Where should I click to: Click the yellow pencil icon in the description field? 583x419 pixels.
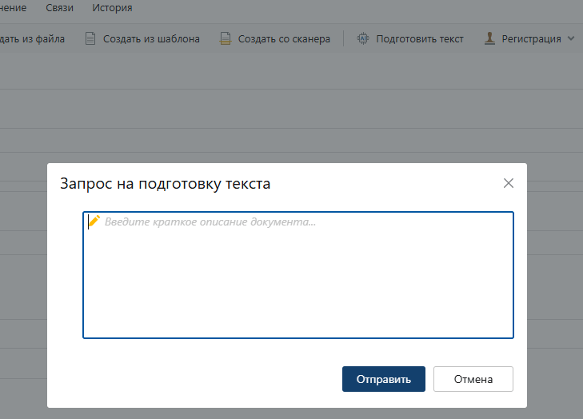94,221
